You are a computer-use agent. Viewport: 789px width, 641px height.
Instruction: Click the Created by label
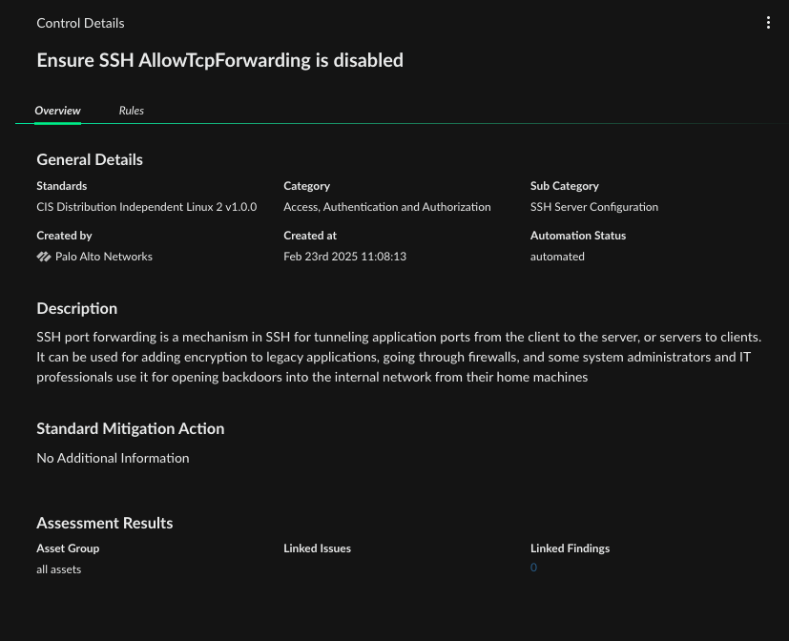pos(64,236)
